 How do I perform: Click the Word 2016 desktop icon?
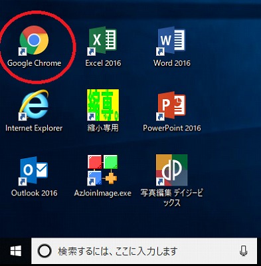[171, 41]
